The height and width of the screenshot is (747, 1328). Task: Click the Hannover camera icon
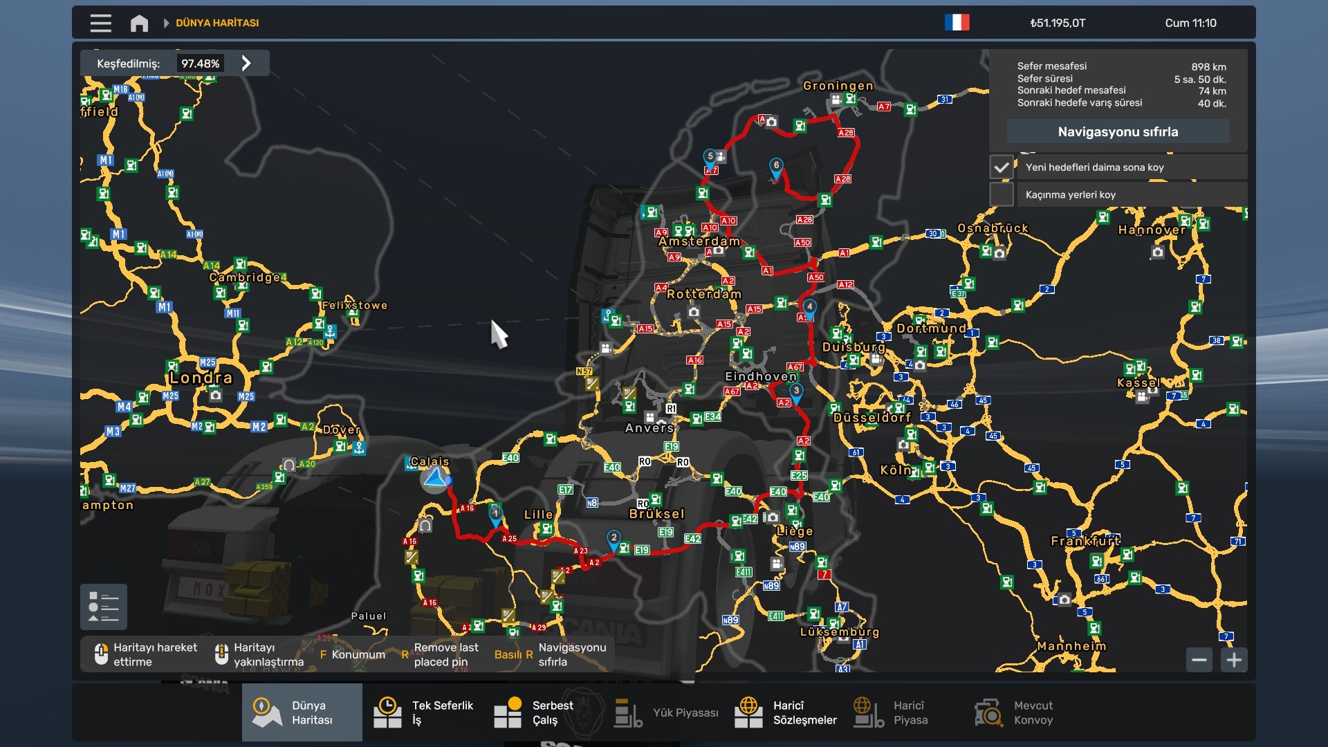(x=1158, y=253)
